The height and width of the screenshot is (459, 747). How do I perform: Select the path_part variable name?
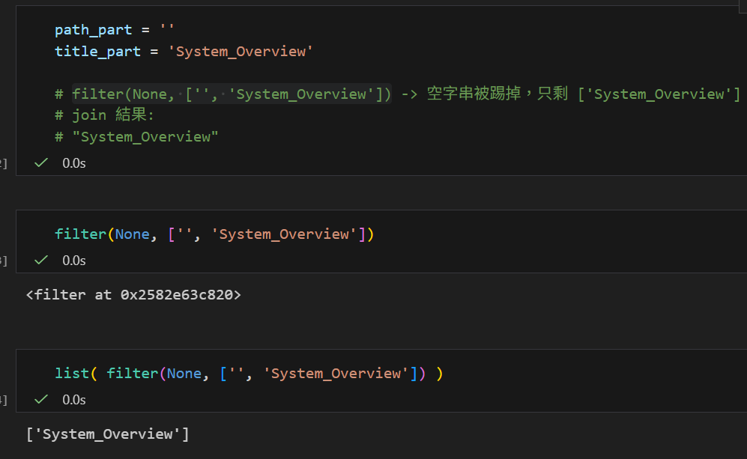93,29
